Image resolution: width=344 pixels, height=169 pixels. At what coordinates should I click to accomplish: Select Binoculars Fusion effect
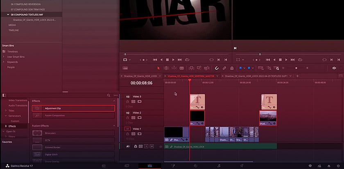pos(73,133)
